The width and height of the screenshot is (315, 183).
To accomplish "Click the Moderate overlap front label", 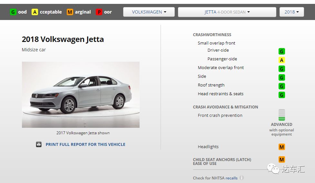I will [x=221, y=67].
